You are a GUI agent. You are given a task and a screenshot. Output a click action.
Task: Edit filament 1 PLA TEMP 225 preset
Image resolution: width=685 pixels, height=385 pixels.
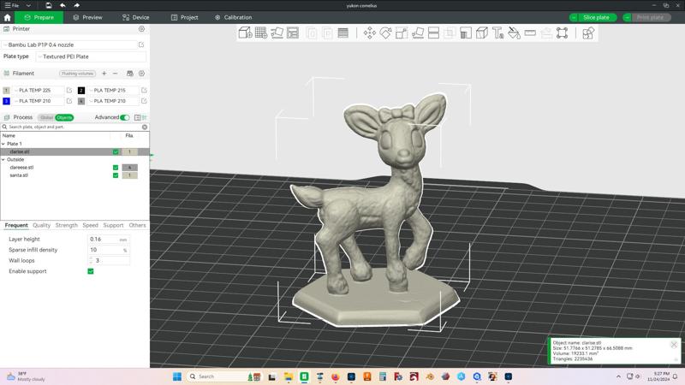pos(69,90)
